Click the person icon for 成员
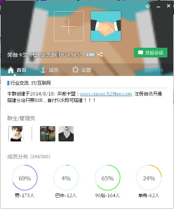The image size is (174, 209). pos(43,70)
